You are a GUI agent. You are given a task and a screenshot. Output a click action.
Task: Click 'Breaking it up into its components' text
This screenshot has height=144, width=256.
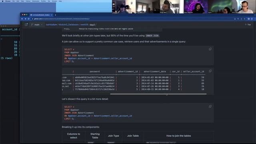[x=81, y=127]
